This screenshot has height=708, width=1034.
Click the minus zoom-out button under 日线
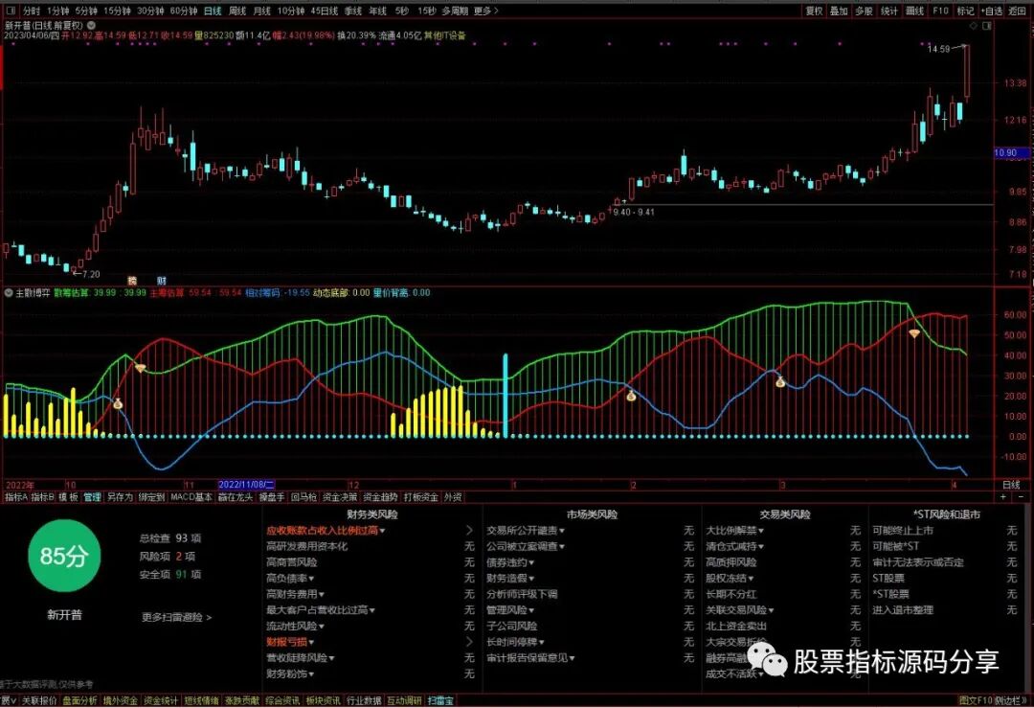tap(1021, 497)
